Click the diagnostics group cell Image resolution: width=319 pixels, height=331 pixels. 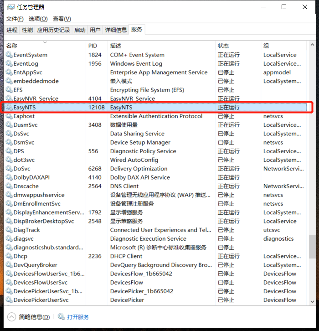278,239
